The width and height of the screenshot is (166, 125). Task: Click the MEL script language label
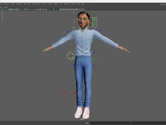pos(87,123)
